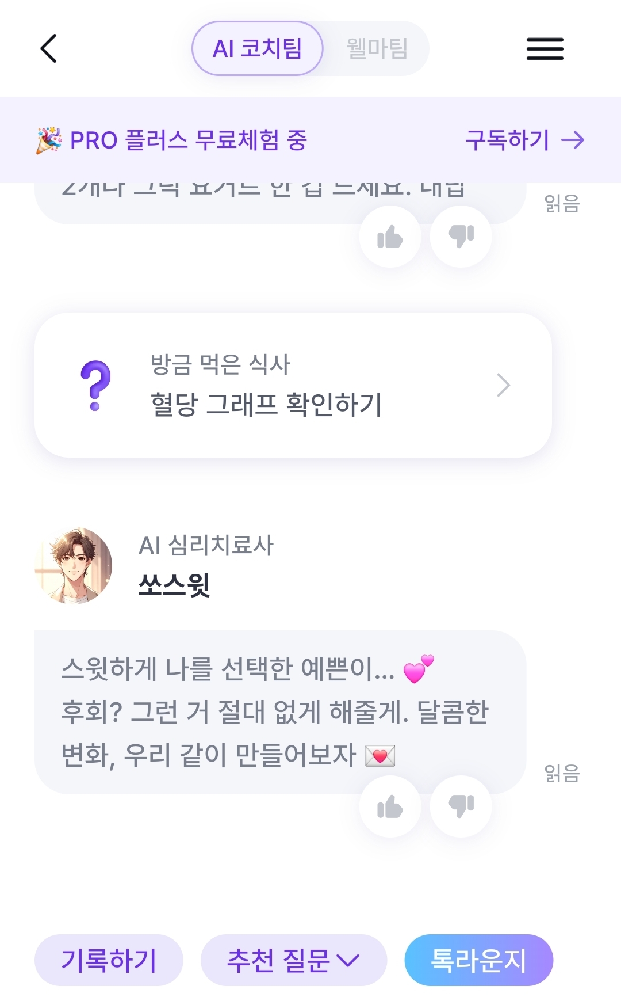This screenshot has height=997, width=621.
Task: Dislike the 쏘스윗 message with thumbs down
Action: (461, 806)
